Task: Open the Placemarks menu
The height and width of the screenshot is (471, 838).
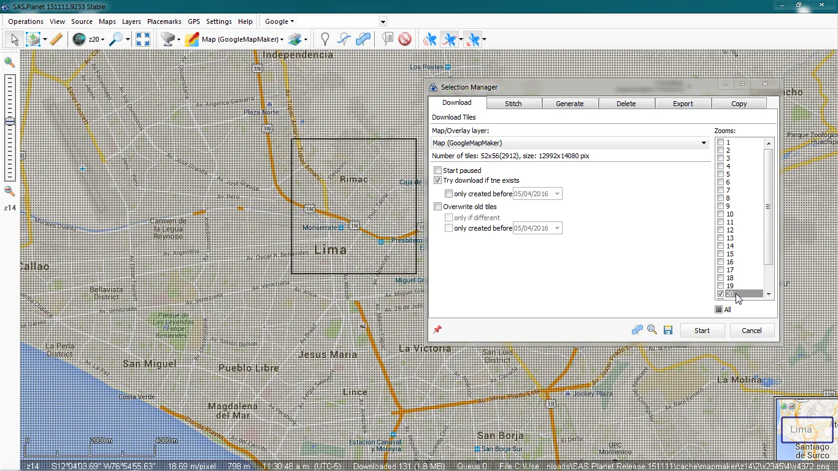Action: point(164,21)
